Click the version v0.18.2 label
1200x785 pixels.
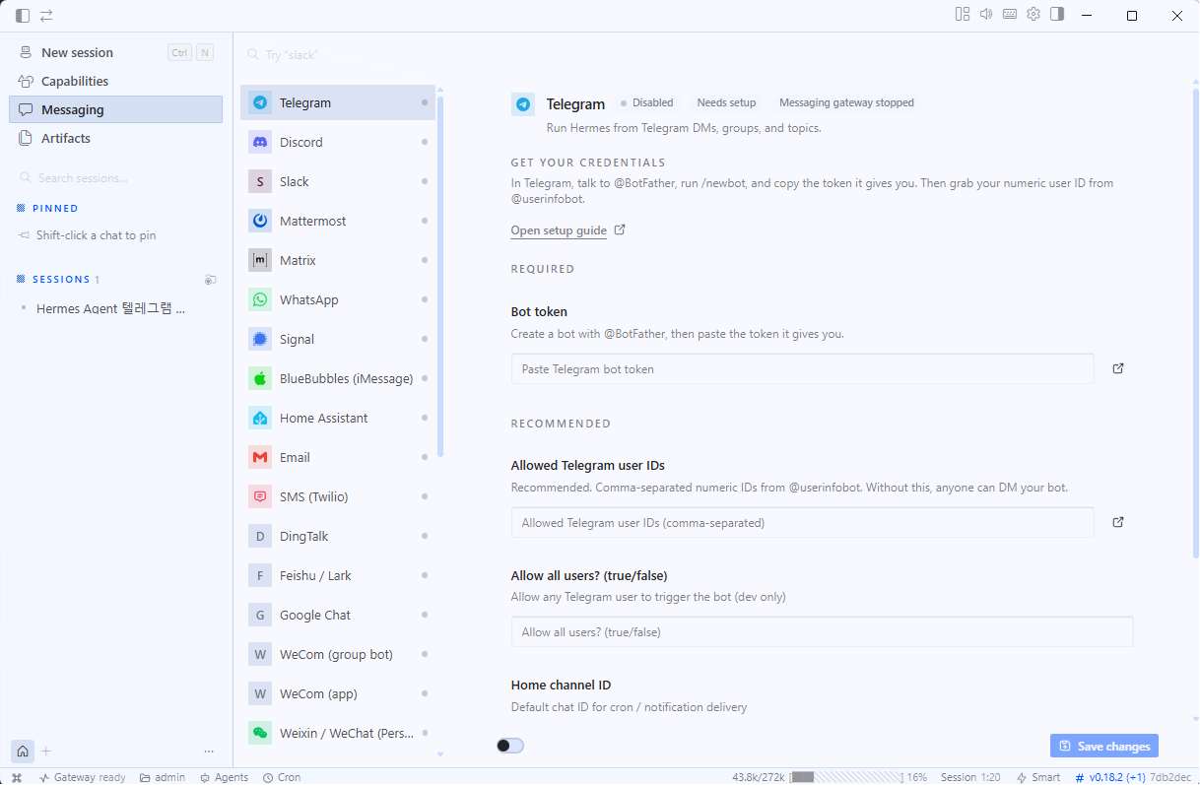tap(1116, 777)
